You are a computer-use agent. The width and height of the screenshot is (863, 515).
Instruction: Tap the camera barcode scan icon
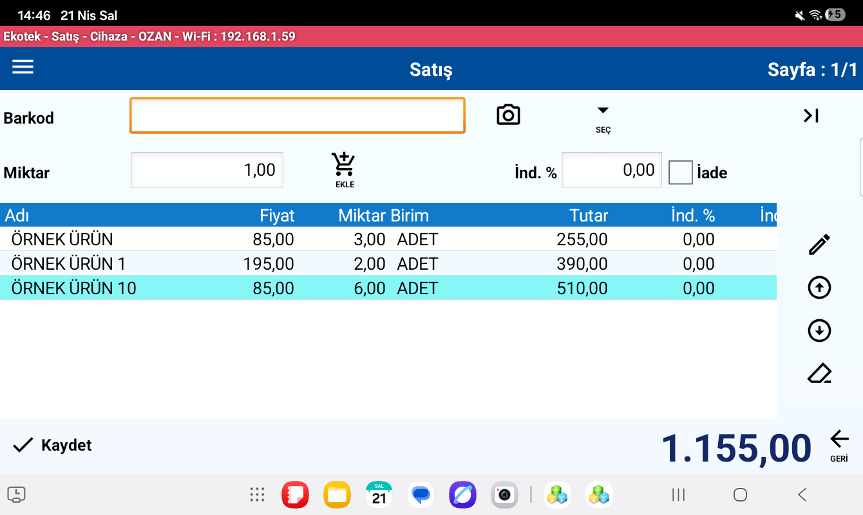pos(508,115)
